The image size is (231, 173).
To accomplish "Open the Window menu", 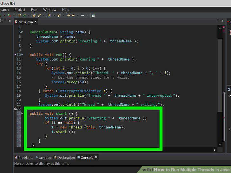I will pos(49,10).
